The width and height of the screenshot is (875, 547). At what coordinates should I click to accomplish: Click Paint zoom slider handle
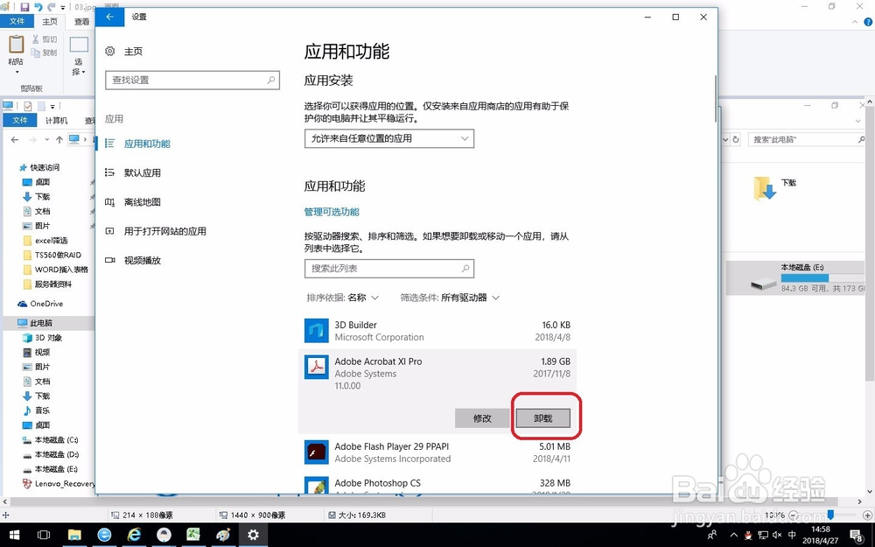pyautogui.click(x=830, y=515)
